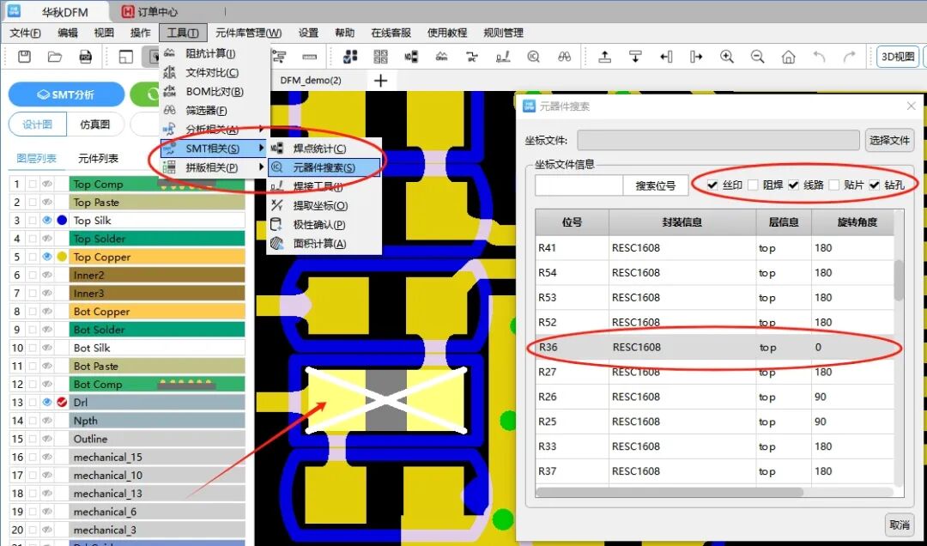This screenshot has width=927, height=546.
Task: Click the undo arrow icon
Action: pyautogui.click(x=819, y=57)
